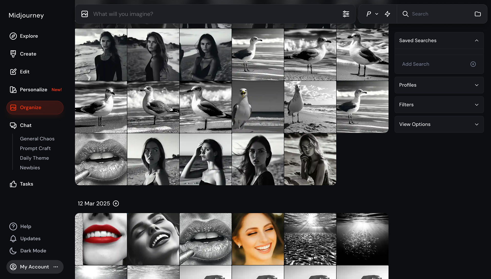
Task: Expand the Filters panel
Action: (439, 105)
